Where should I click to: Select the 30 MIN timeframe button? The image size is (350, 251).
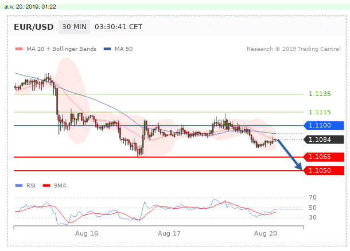point(75,27)
